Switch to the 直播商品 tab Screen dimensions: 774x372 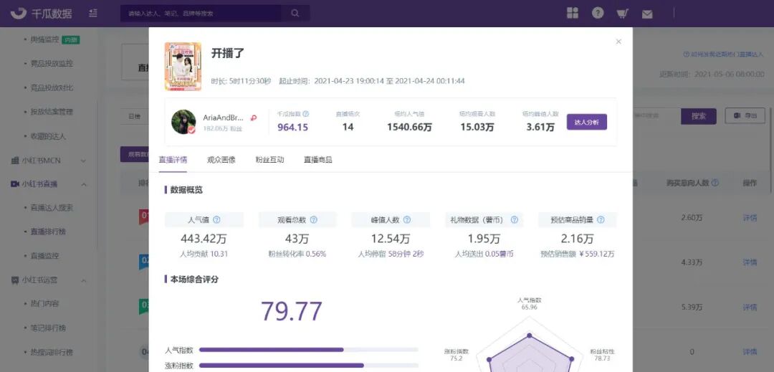pyautogui.click(x=318, y=160)
